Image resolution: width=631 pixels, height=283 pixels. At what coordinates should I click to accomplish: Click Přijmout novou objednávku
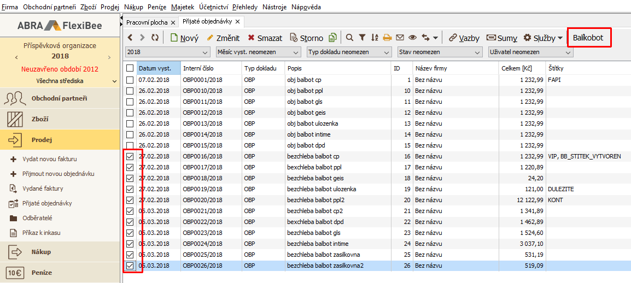[x=59, y=174]
